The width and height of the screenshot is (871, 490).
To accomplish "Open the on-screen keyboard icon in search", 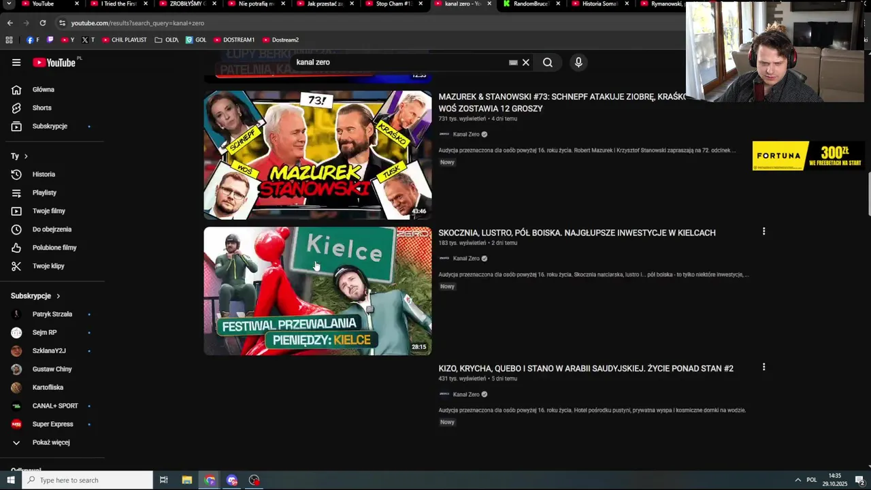I will coord(513,63).
